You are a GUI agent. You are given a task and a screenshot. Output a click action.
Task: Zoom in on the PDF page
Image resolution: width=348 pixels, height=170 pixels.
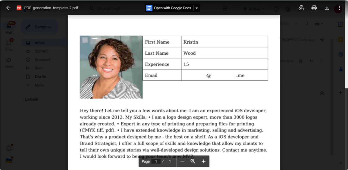pyautogui.click(x=203, y=161)
